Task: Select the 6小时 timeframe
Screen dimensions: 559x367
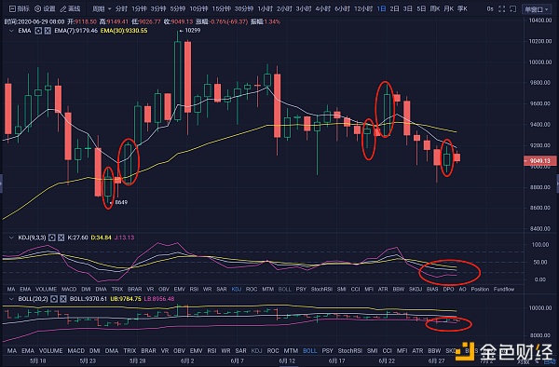Action: click(342, 8)
